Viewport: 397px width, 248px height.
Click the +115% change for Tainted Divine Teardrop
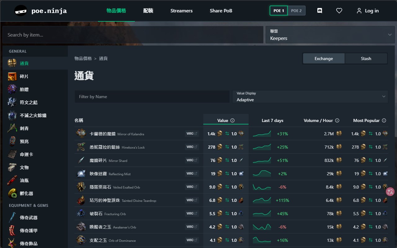pyautogui.click(x=282, y=200)
